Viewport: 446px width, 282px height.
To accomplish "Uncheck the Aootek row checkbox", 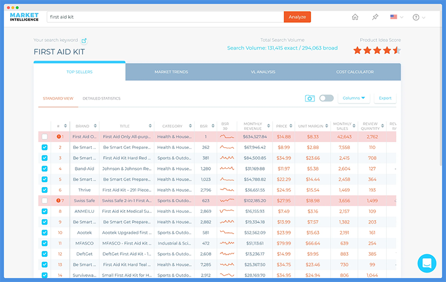I will click(45, 232).
